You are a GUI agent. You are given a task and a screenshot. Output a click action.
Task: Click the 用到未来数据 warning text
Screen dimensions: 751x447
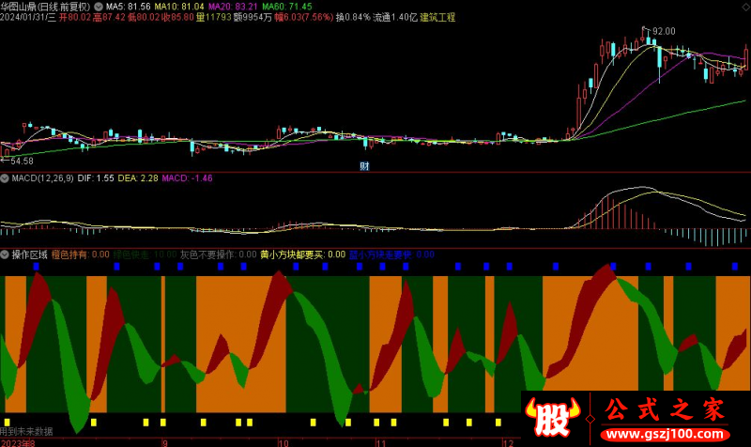click(26, 431)
